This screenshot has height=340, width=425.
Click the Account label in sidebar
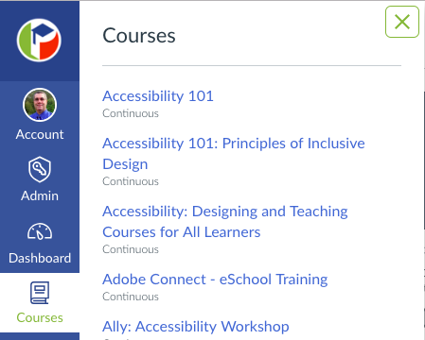pyautogui.click(x=40, y=134)
